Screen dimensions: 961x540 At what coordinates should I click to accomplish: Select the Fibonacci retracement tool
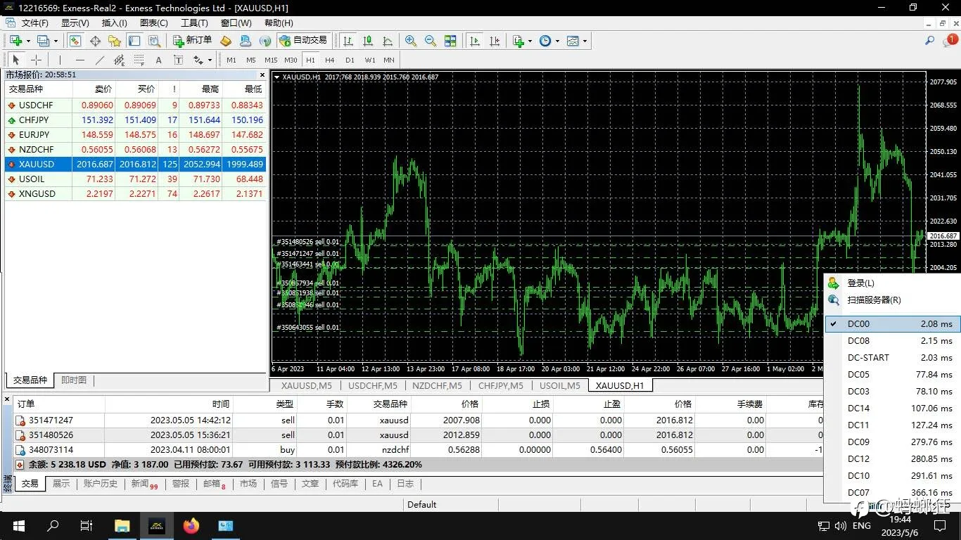click(139, 60)
